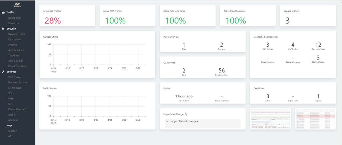Screen dimensions: 342x145
Task: Go to Dynamic Rules page
Action: [x=17, y=34]
